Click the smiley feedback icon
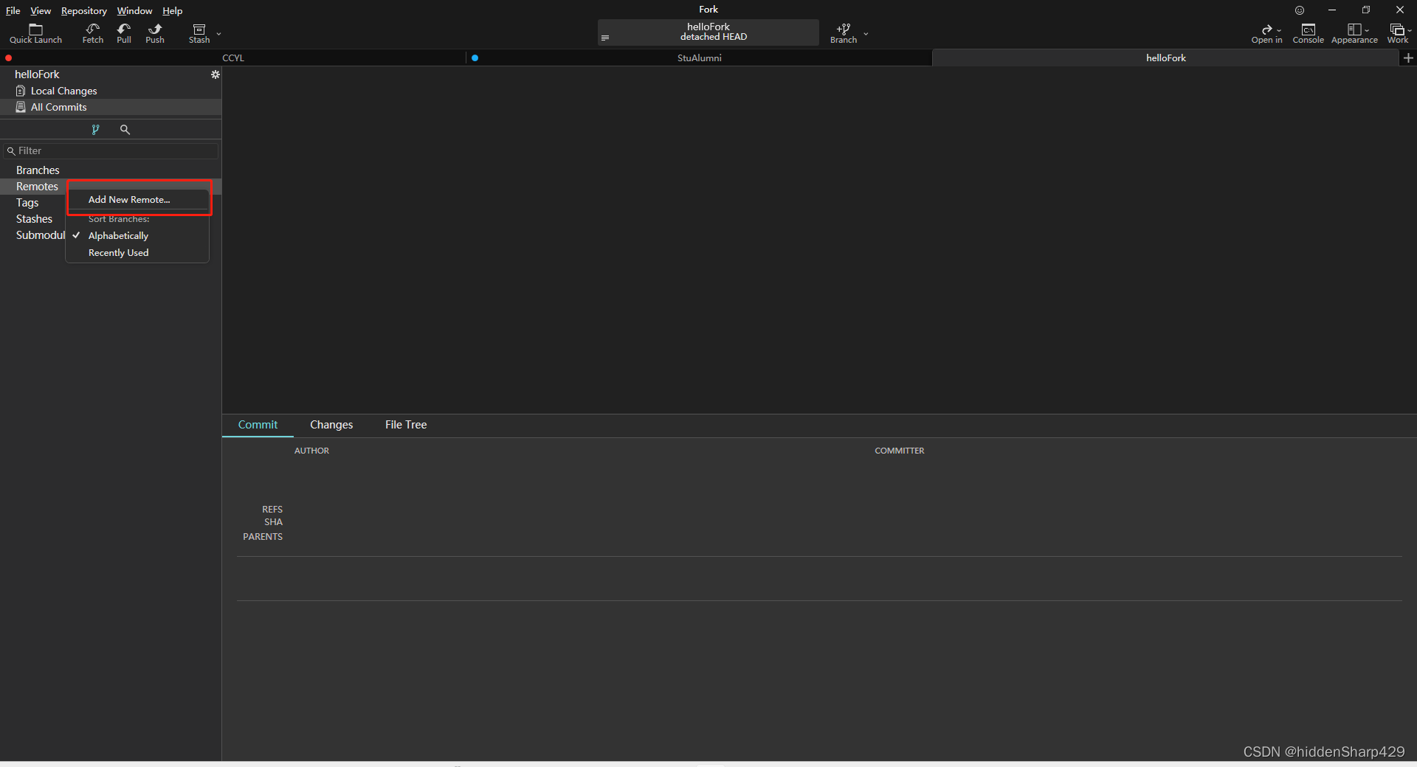This screenshot has width=1417, height=767. pyautogui.click(x=1300, y=10)
